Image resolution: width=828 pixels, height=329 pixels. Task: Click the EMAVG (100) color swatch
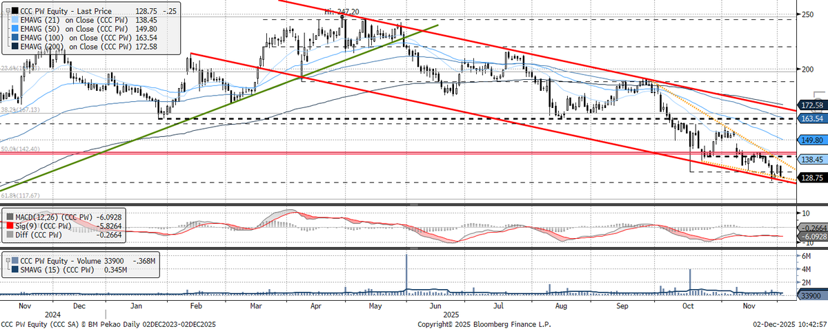17,38
